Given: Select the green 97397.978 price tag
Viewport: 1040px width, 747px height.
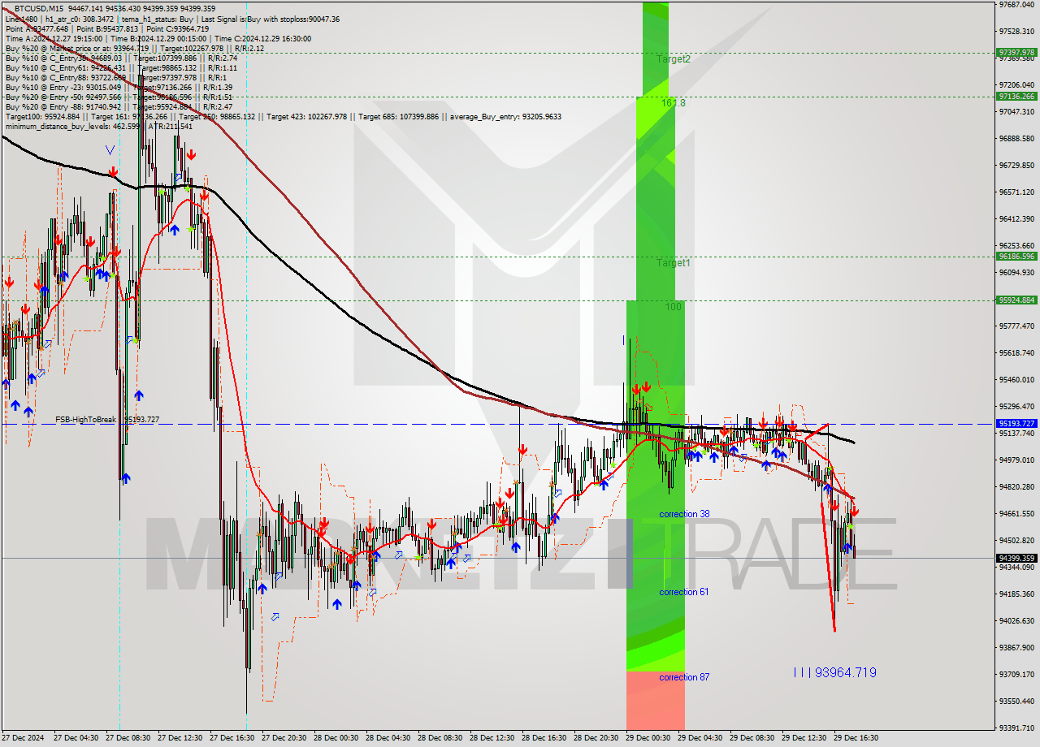Looking at the screenshot, I should coord(1016,53).
